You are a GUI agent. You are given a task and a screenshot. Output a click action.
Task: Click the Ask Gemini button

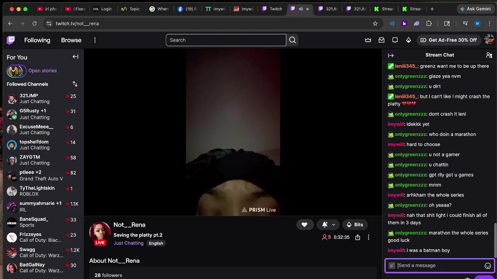475,9
